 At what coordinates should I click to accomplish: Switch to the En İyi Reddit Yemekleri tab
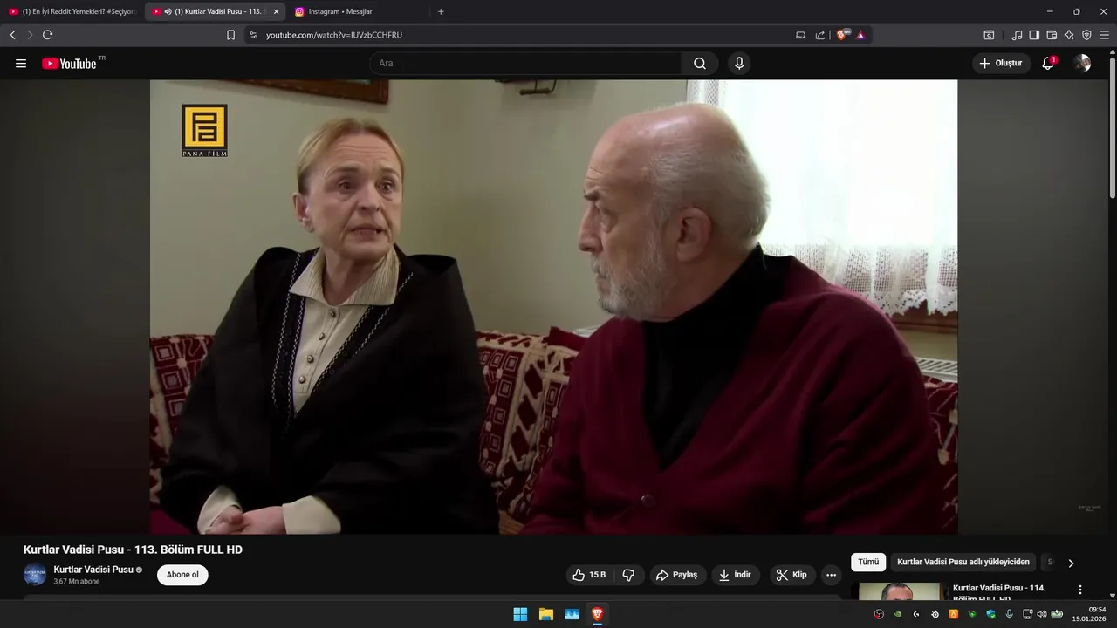(72, 11)
